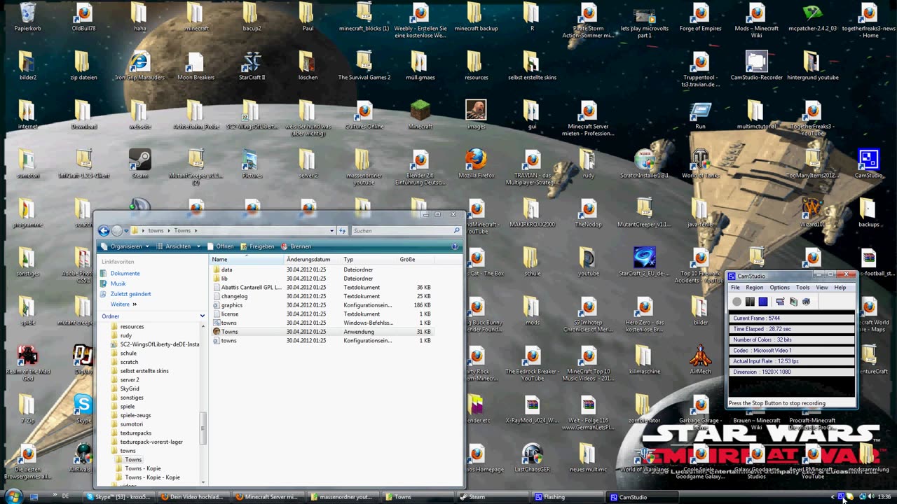The width and height of the screenshot is (897, 504).
Task: Stop recording with blue square button
Action: 763,302
